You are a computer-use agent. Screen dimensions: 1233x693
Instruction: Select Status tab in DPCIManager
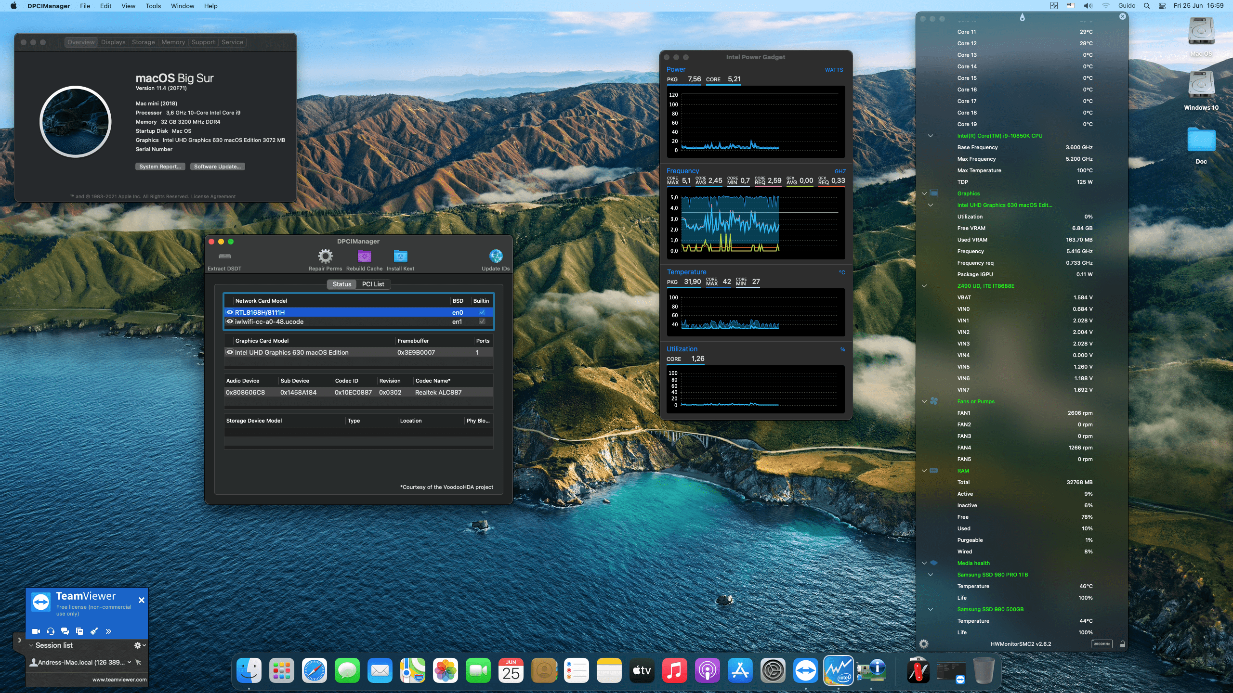pos(342,284)
